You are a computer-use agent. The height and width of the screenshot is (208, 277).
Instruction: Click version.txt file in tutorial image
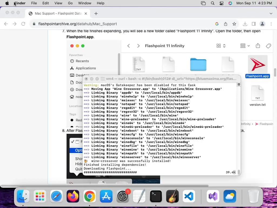[258, 96]
